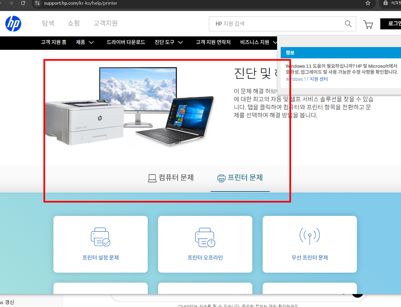Viewport: 401px width, 307px height.
Task: Open the 프린터 설정 문제 link
Action: point(101,258)
